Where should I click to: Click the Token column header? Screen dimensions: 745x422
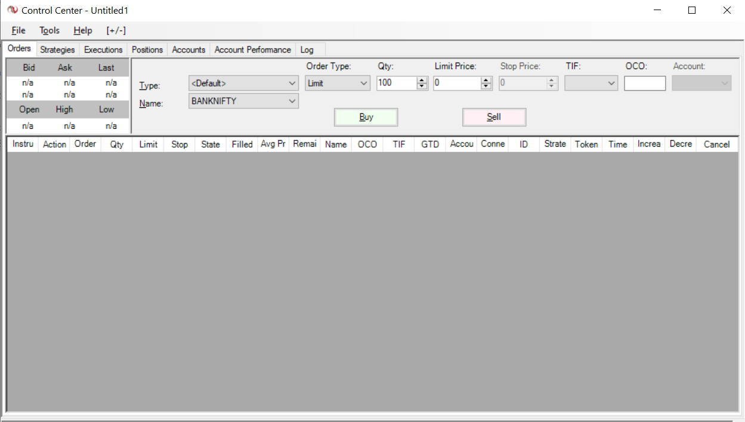[x=586, y=144]
